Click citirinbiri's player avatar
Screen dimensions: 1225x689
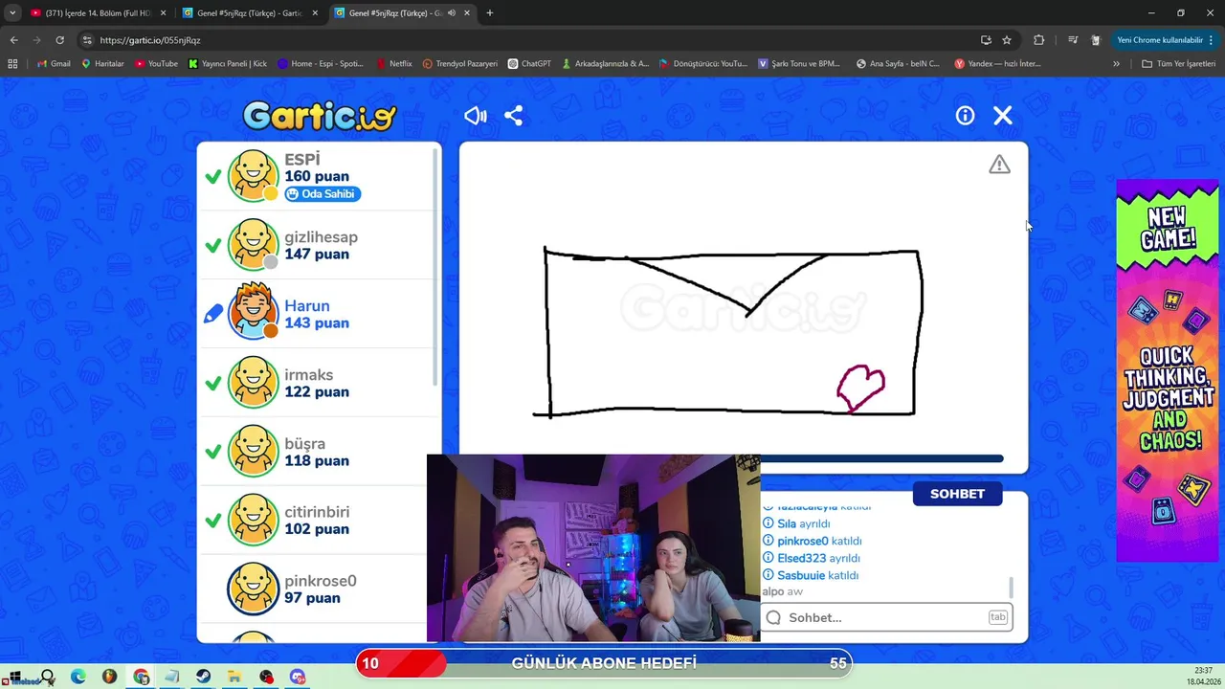point(254,520)
